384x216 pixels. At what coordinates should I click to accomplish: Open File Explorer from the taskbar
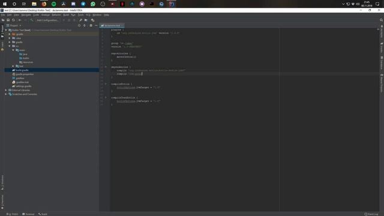[x=34, y=4]
